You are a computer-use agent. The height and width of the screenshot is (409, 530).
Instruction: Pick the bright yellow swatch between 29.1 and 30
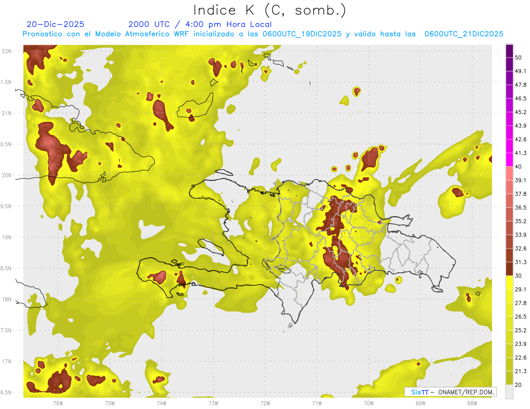(x=509, y=282)
